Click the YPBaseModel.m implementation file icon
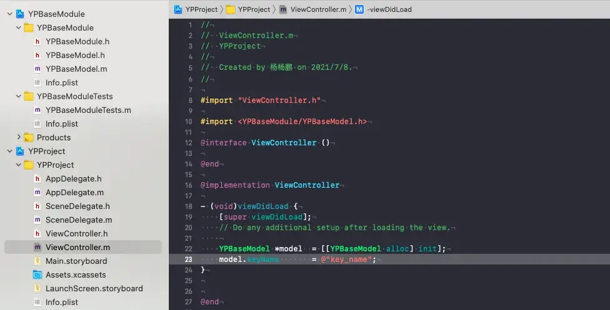610x310 pixels. (37, 69)
